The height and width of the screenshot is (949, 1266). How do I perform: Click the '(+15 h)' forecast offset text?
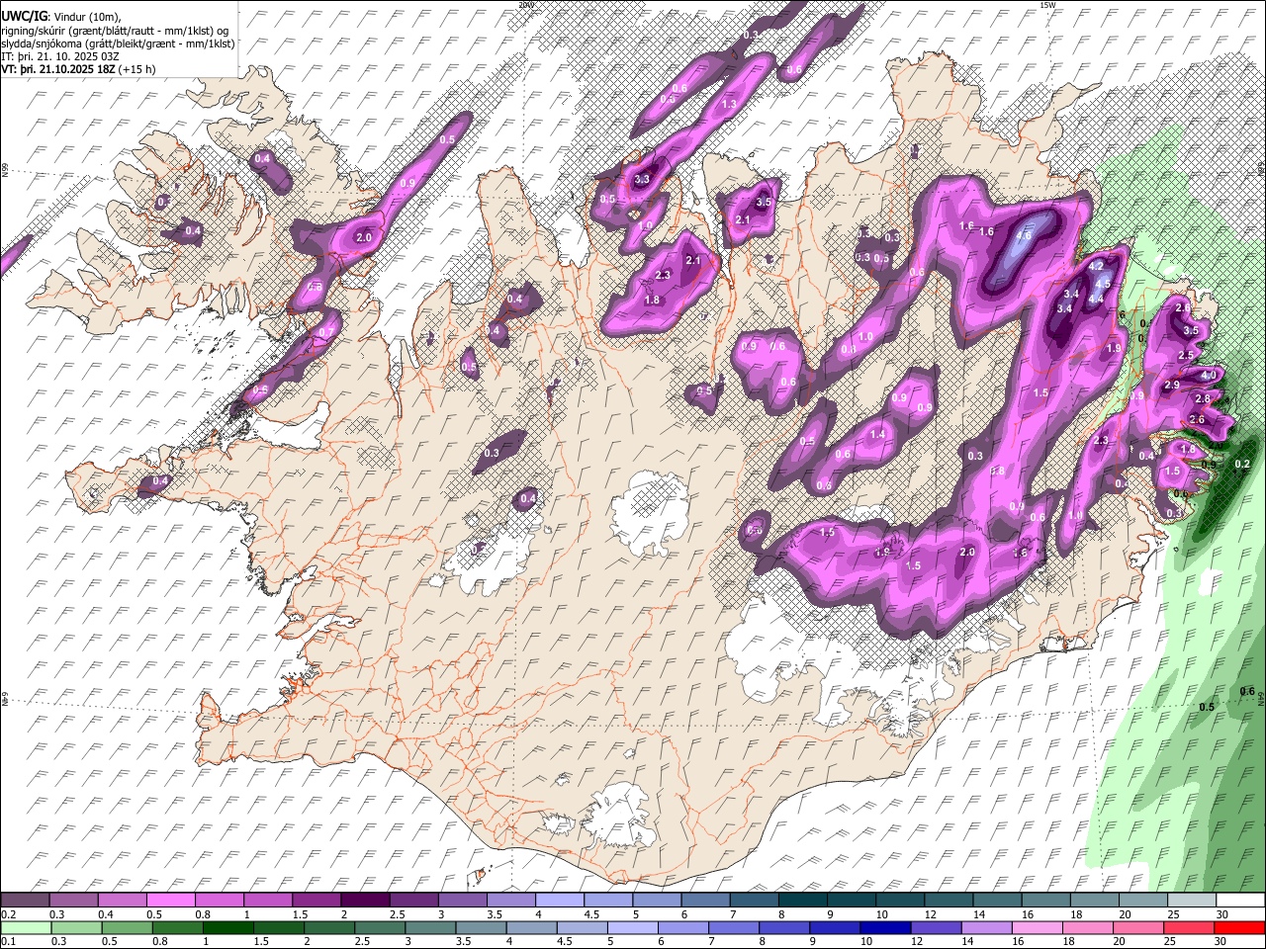point(136,69)
